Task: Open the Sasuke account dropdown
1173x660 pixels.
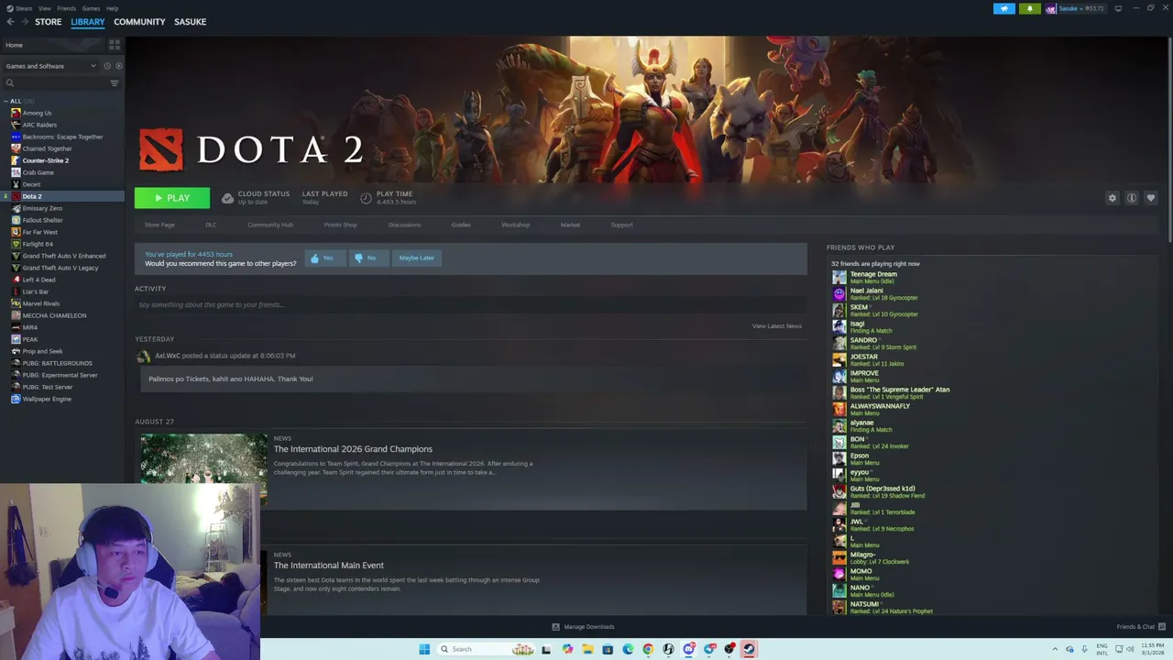Action: 1075,8
